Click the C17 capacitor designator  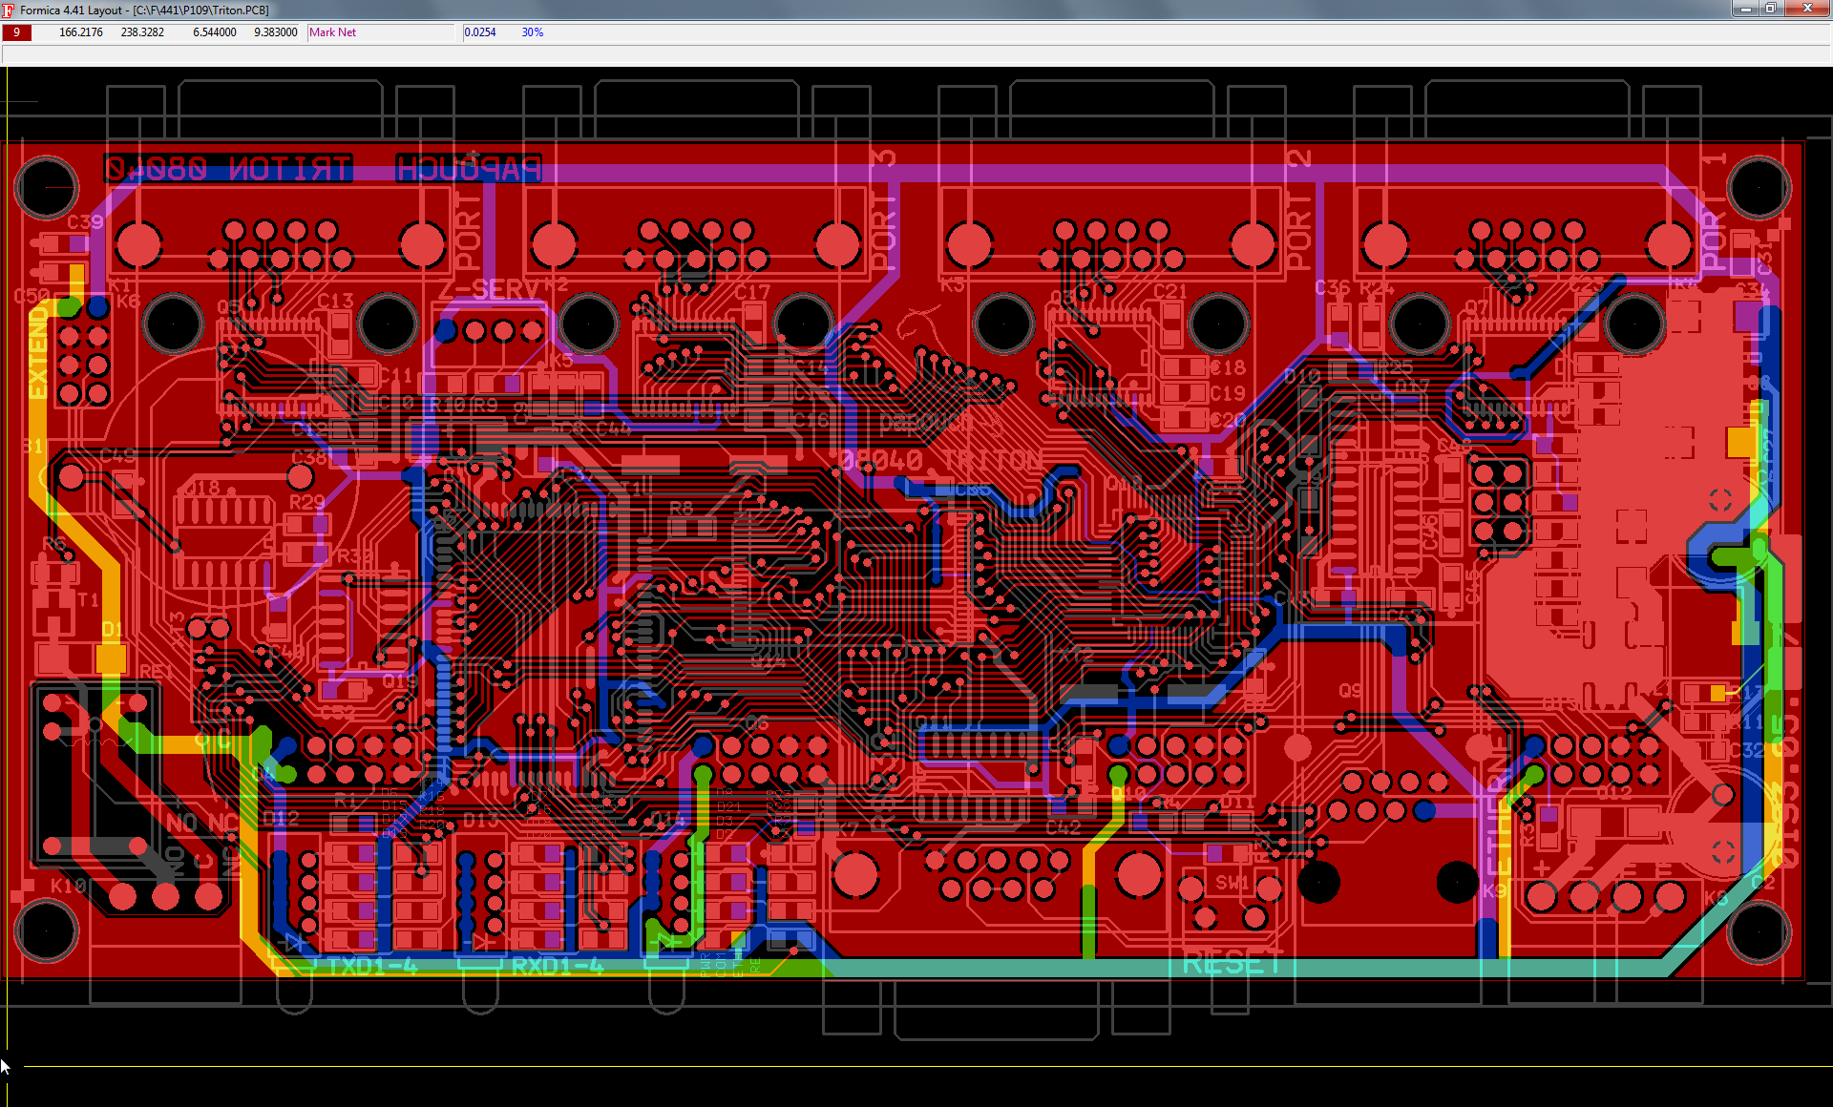point(752,292)
